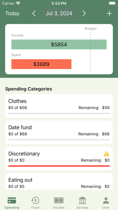
Task: Tap the green $5854 income bar
Action: coord(59,44)
